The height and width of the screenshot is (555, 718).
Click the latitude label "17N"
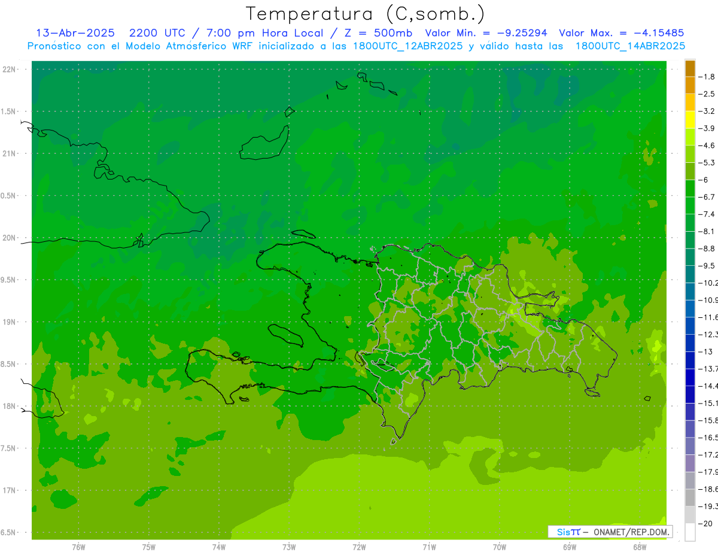pos(10,490)
